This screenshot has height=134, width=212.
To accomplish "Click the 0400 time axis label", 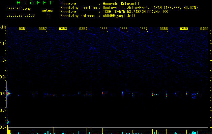I will click(204, 29).
